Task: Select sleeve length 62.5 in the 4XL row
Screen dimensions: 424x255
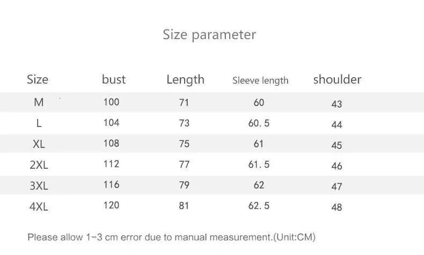Action: [259, 206]
